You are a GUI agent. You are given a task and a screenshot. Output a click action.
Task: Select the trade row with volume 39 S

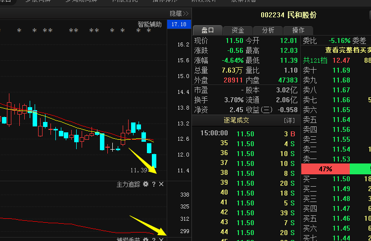(x=246, y=213)
